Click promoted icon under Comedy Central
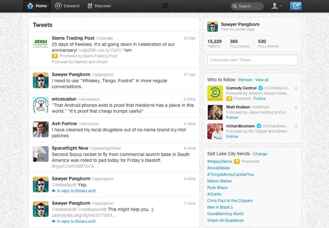329x228 pixels. click(x=229, y=99)
